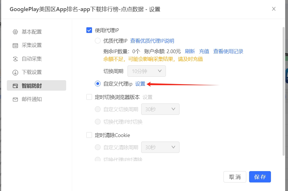Screen dimensions: 288x191
Task: Uncheck the 使用代理IP checkbox
Action: tap(89, 30)
